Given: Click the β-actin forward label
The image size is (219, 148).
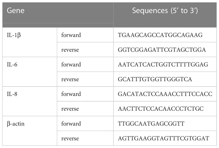Looking at the screenshot, I should click(71, 124).
